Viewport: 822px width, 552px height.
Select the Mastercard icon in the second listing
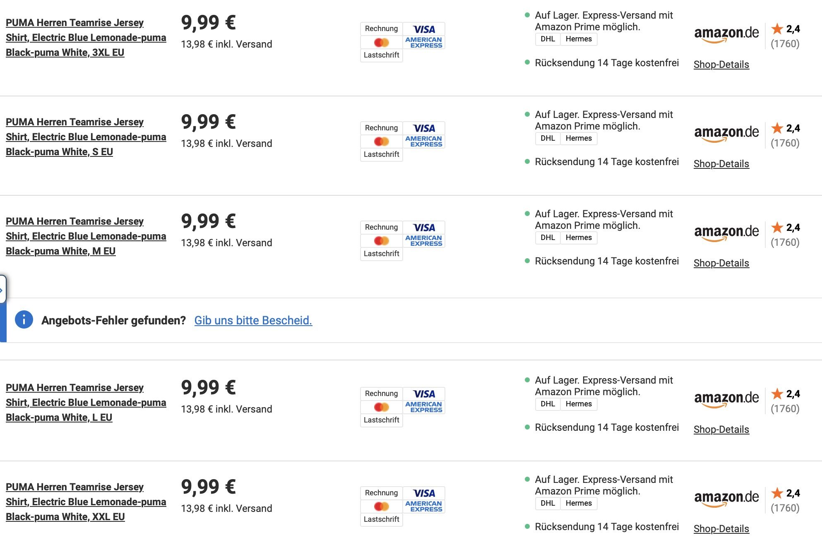point(381,141)
